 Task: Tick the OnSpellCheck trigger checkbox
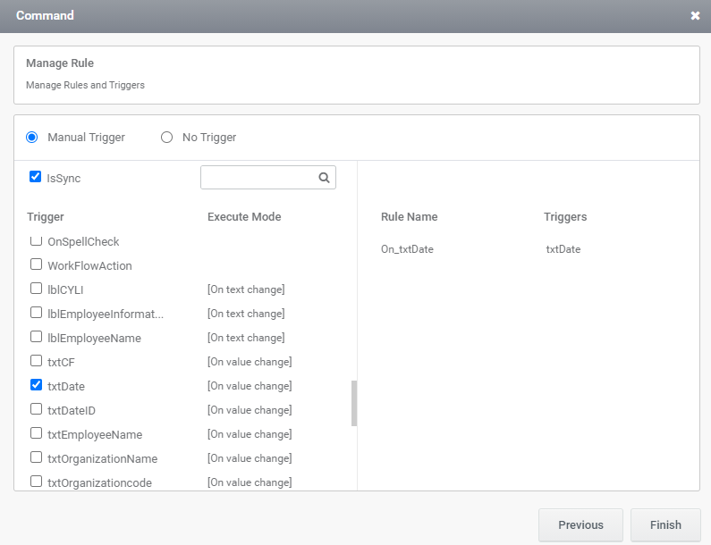pyautogui.click(x=37, y=240)
